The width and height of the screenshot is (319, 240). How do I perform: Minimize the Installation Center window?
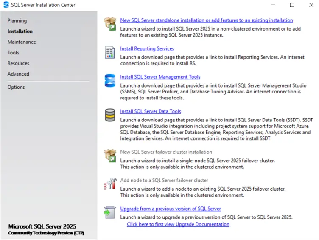(x=273, y=5)
